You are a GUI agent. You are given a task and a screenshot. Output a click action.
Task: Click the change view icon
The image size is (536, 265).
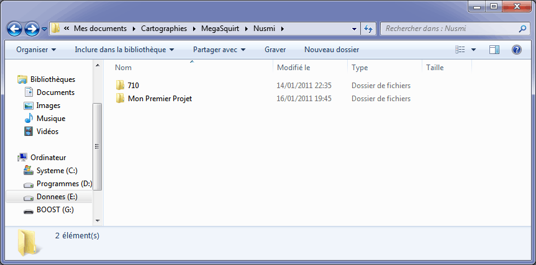point(460,50)
